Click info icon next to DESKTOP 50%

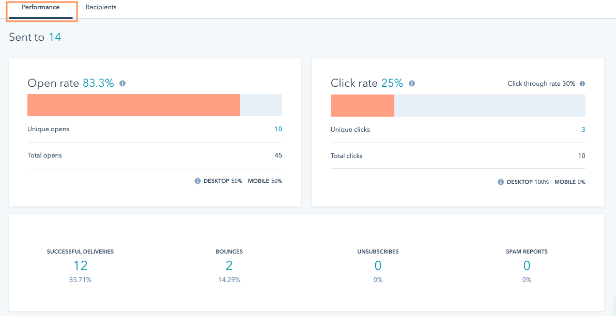(197, 181)
